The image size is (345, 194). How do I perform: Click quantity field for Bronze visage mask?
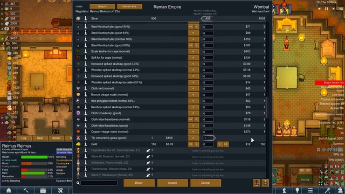[208, 95]
